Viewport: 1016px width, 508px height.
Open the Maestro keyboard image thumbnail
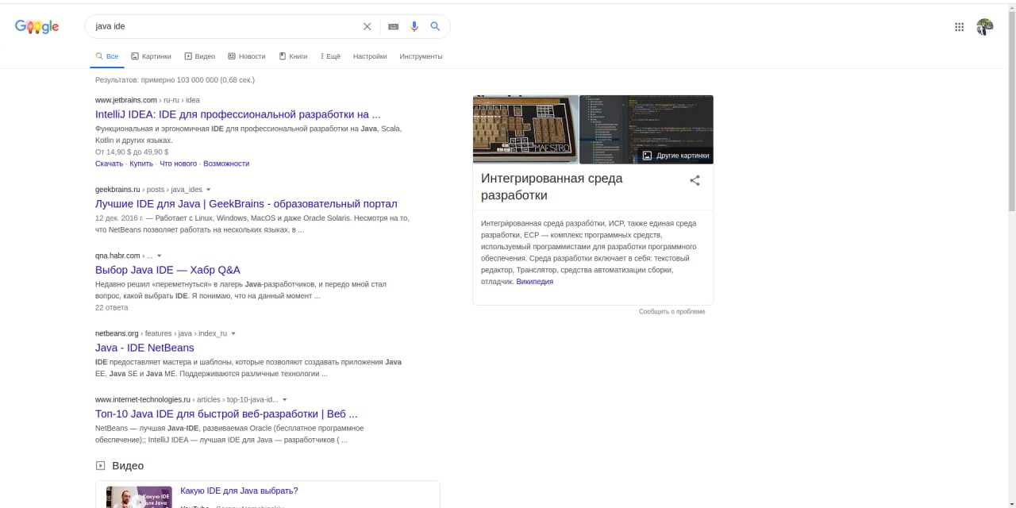[x=525, y=129]
